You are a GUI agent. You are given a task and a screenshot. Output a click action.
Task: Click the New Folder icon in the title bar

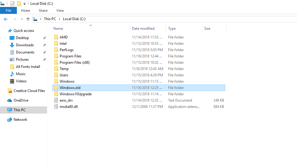click(x=19, y=4)
